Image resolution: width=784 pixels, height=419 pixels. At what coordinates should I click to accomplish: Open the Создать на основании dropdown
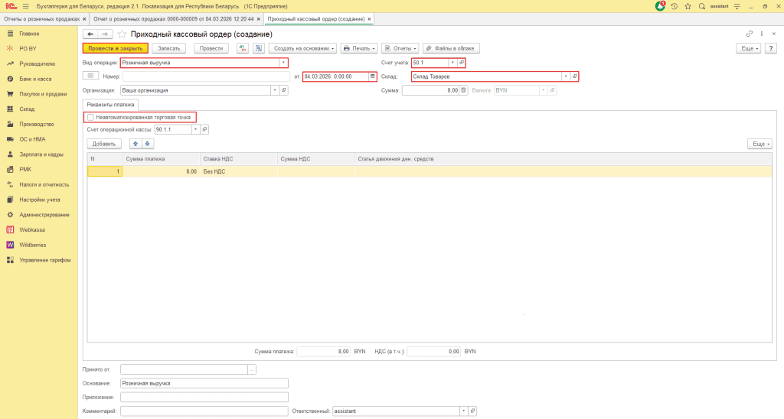[303, 48]
